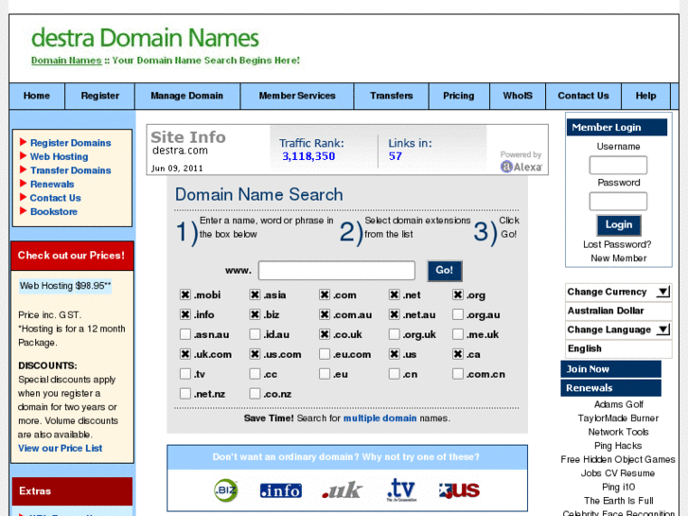Uncheck the .com extension checkbox
This screenshot has height=516, width=688.
[325, 294]
